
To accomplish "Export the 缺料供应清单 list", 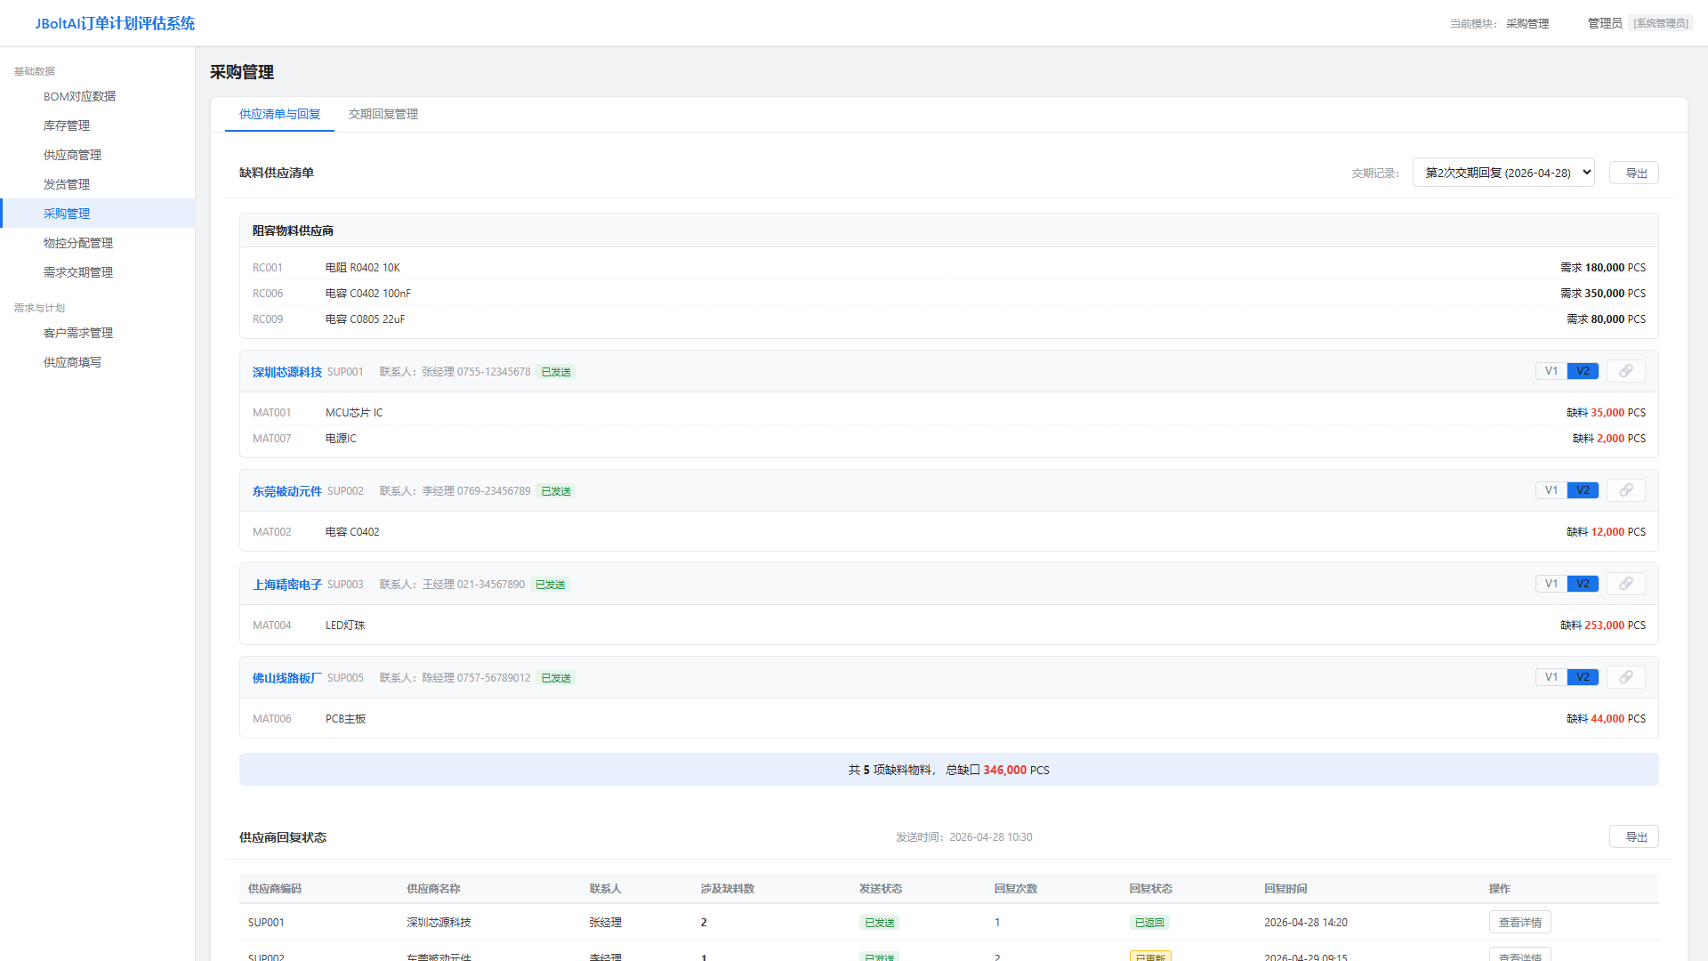I will pyautogui.click(x=1634, y=173).
